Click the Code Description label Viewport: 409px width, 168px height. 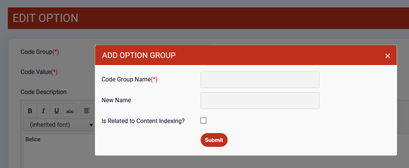(x=43, y=92)
